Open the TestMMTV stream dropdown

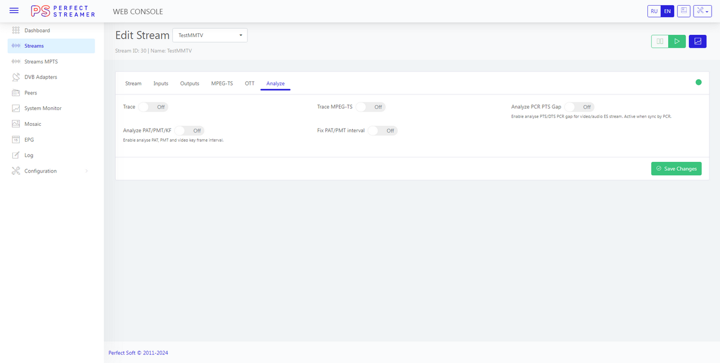210,35
